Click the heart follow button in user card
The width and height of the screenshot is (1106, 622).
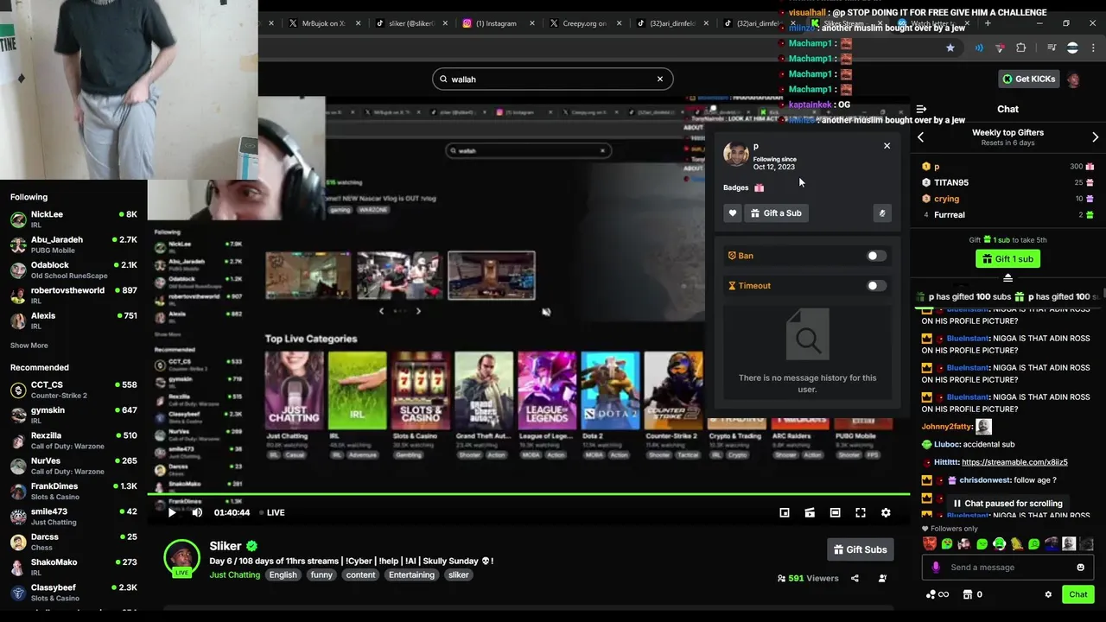click(733, 213)
